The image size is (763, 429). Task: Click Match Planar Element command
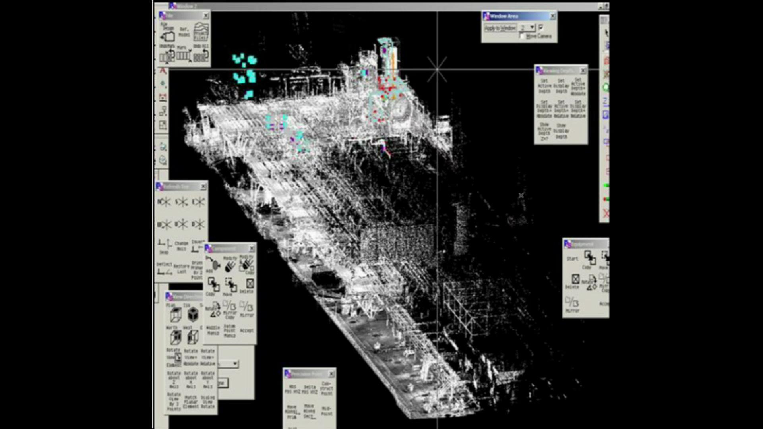[191, 402]
